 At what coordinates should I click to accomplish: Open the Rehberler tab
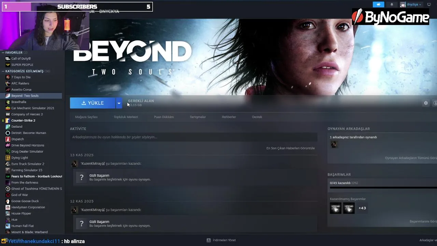pyautogui.click(x=229, y=117)
